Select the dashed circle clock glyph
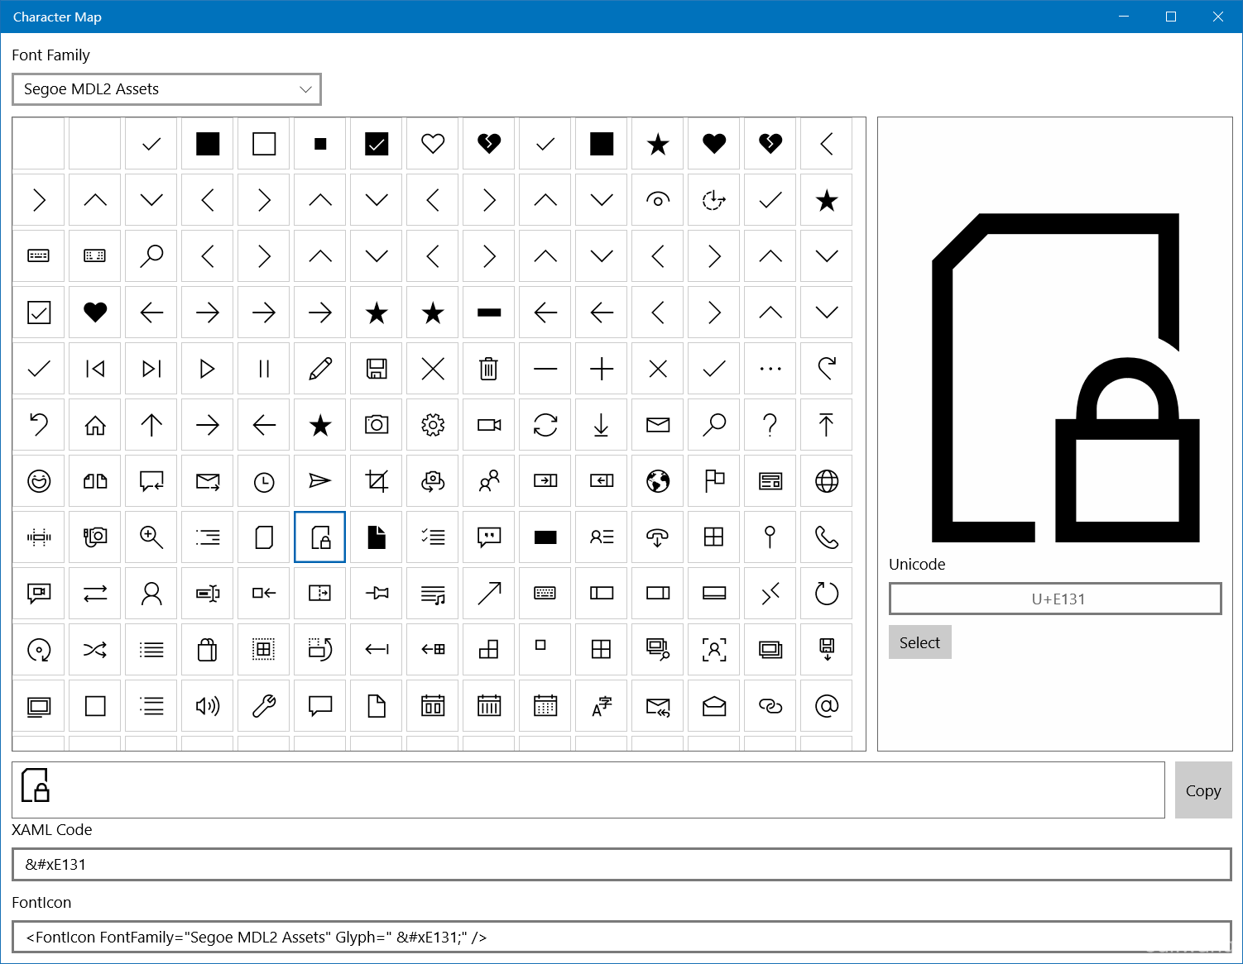Viewport: 1243px width, 964px height. tap(714, 200)
